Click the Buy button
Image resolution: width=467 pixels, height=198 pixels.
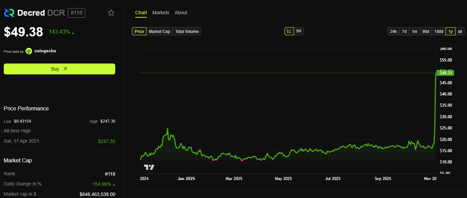pyautogui.click(x=59, y=69)
